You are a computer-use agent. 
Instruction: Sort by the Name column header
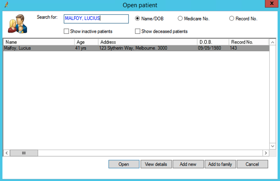39,42
